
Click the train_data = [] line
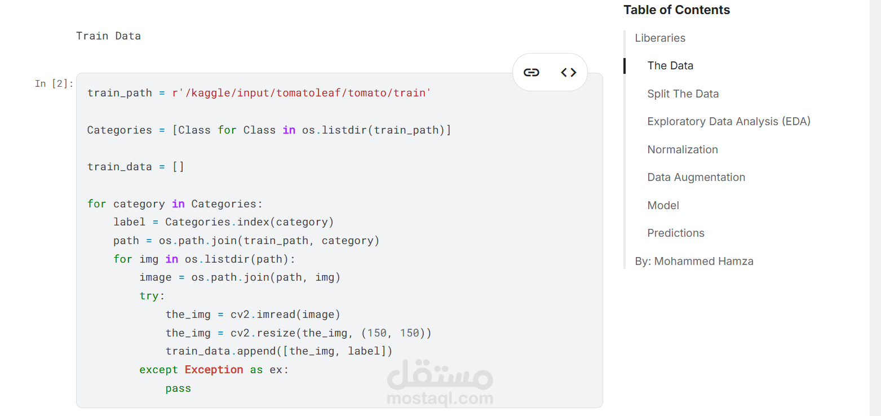click(x=135, y=167)
